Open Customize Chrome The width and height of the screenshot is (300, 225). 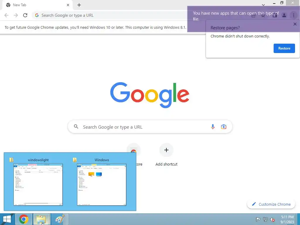pos(271,204)
